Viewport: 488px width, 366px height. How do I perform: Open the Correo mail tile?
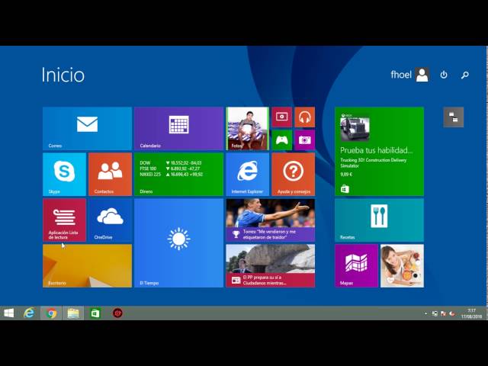(87, 129)
